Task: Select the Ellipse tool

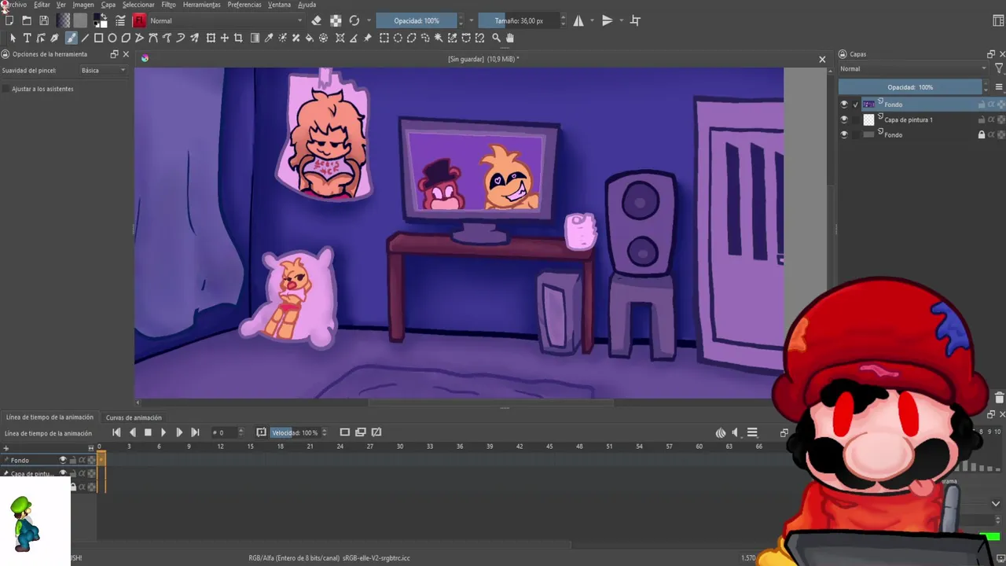Action: tap(112, 38)
